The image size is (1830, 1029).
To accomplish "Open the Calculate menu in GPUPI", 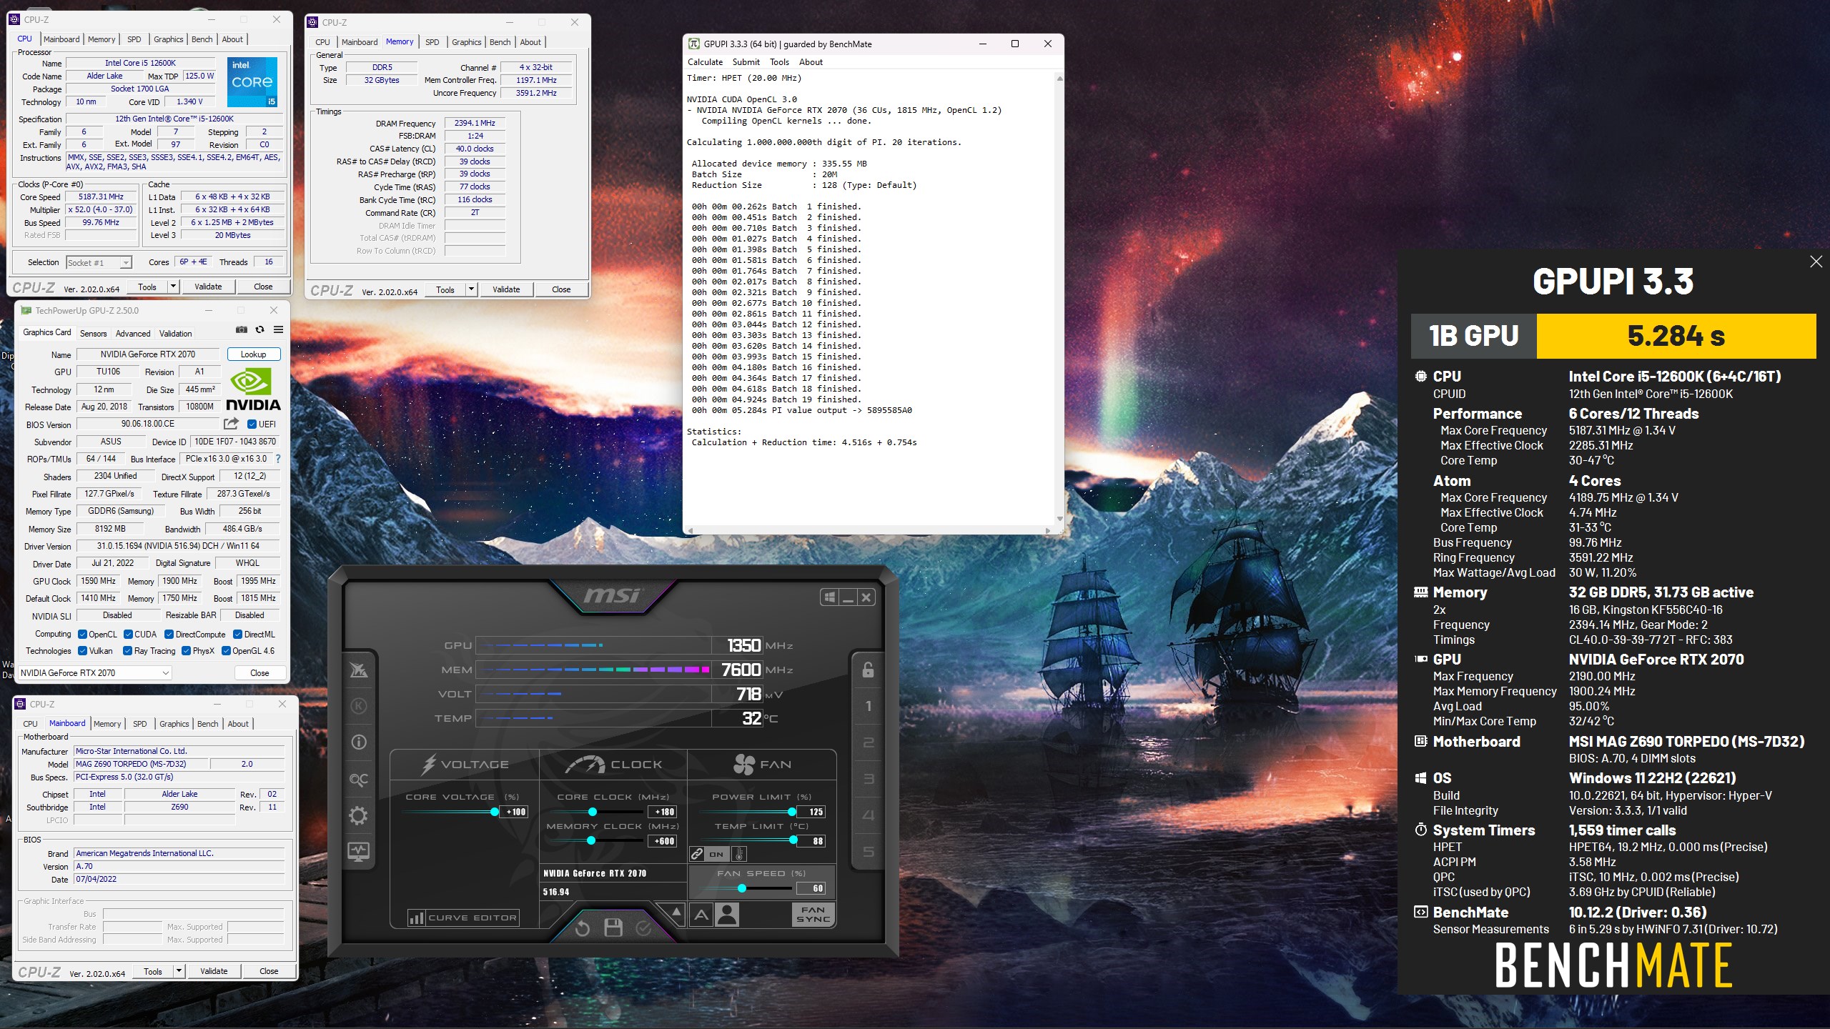I will [x=705, y=62].
